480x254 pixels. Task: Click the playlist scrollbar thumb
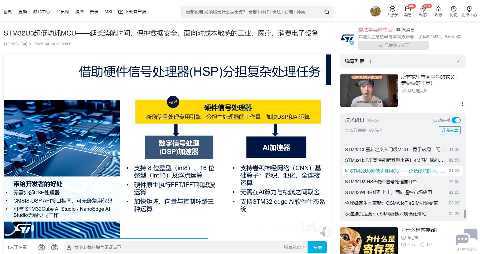click(x=465, y=214)
